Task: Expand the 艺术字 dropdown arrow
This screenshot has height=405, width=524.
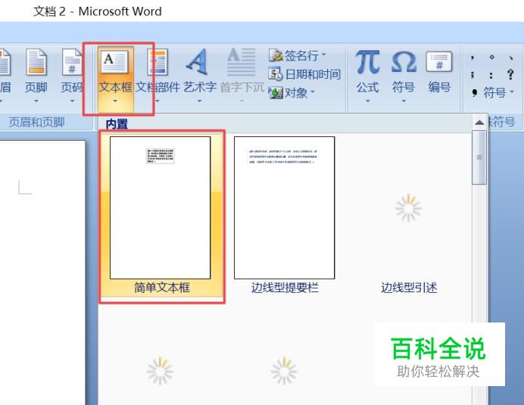Action: pos(199,101)
